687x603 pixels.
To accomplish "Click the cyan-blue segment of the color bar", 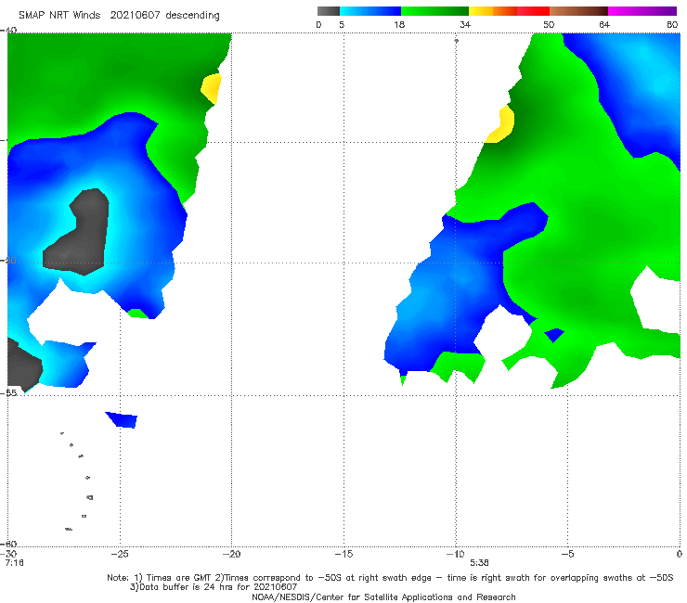I will coord(370,11).
